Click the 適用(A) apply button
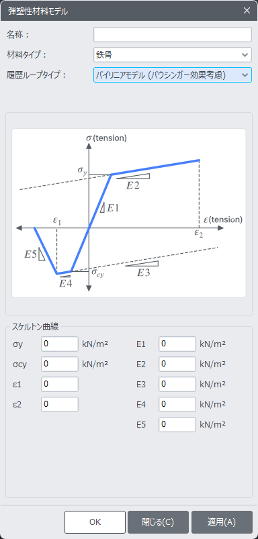 point(222,522)
